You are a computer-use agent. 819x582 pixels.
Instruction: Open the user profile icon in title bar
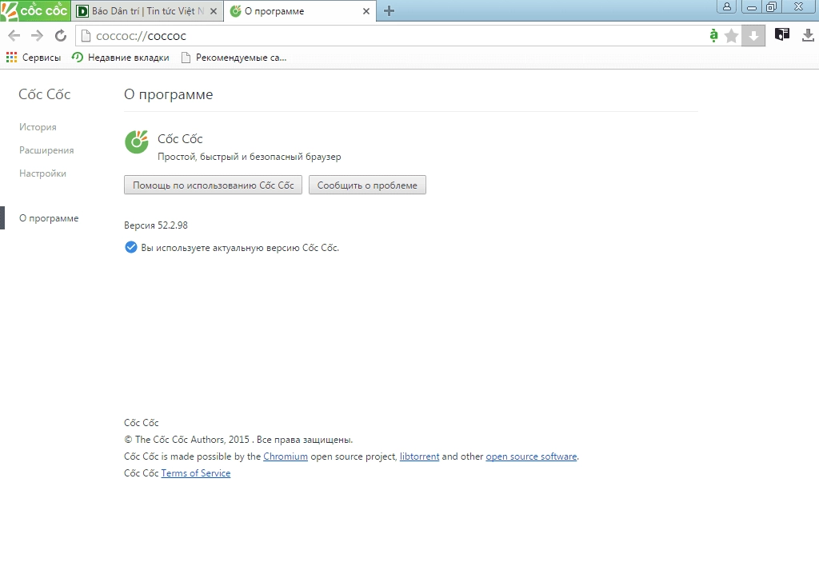pos(726,6)
